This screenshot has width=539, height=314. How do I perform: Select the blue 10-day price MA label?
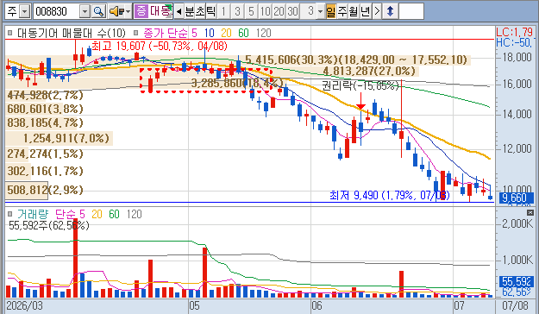coord(209,33)
